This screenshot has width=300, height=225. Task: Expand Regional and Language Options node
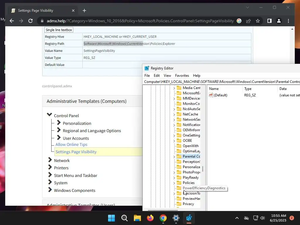click(x=59, y=130)
